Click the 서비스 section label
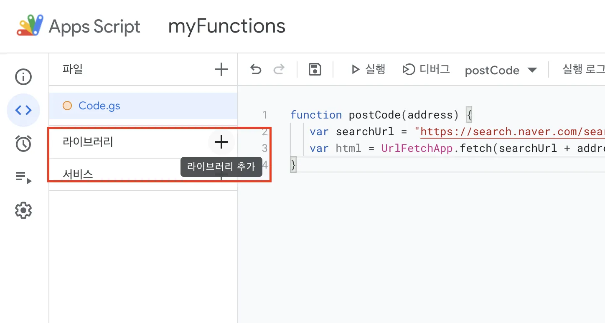 click(78, 174)
